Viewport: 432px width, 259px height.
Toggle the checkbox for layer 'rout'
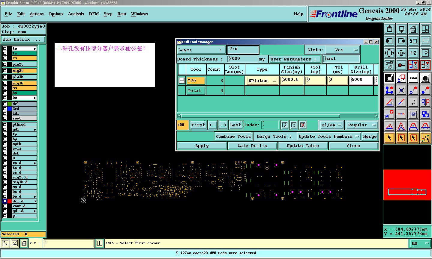5,118
